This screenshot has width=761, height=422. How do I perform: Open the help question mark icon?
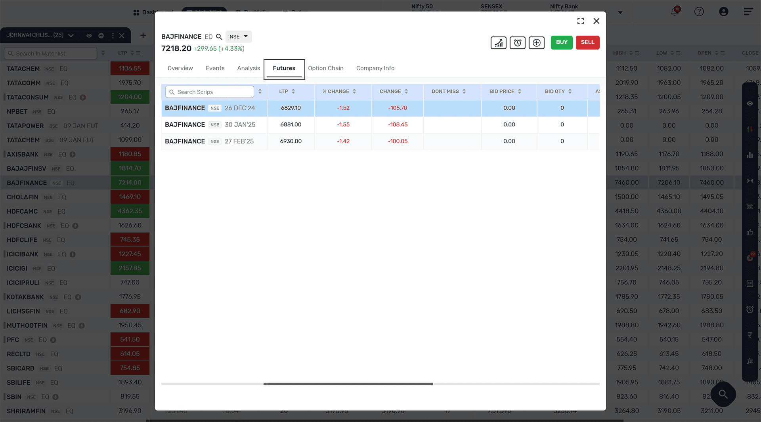(699, 11)
